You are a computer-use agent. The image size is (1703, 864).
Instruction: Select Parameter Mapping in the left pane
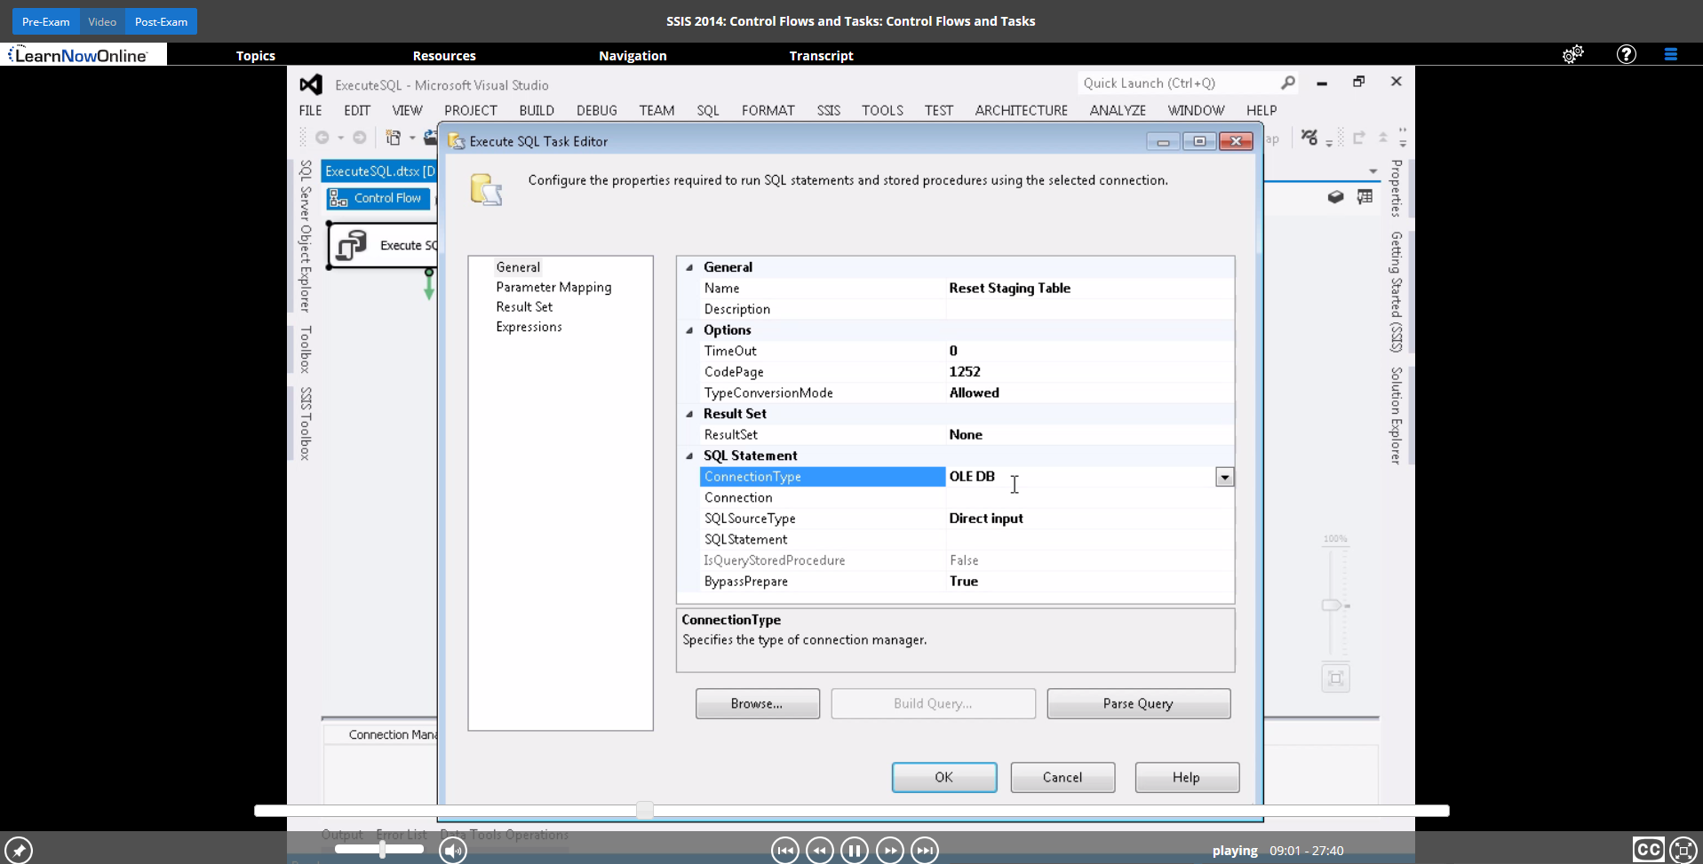553,287
